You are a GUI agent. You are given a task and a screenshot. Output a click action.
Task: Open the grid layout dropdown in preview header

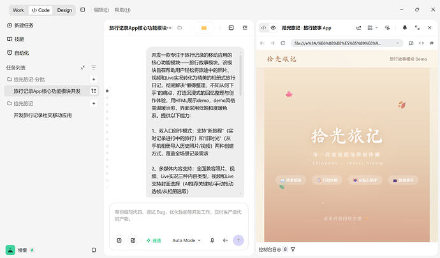(372, 28)
